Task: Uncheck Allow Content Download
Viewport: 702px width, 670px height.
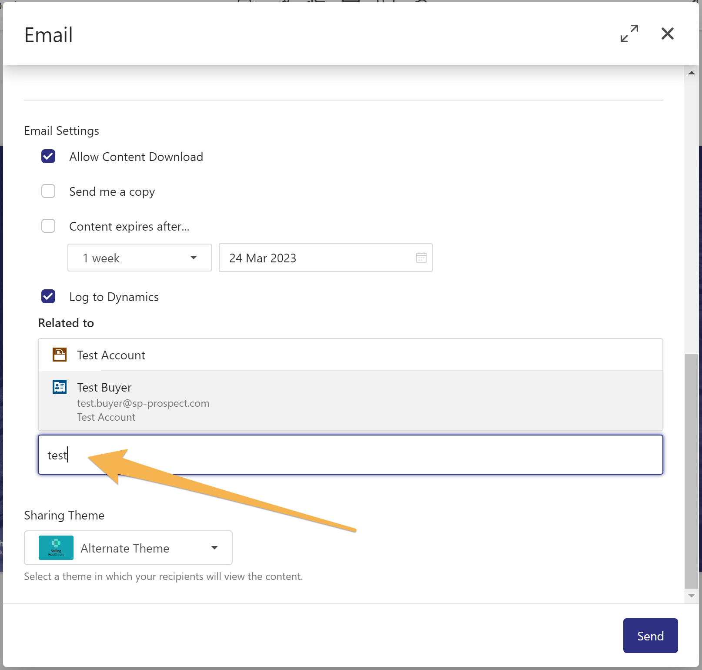Action: click(48, 156)
